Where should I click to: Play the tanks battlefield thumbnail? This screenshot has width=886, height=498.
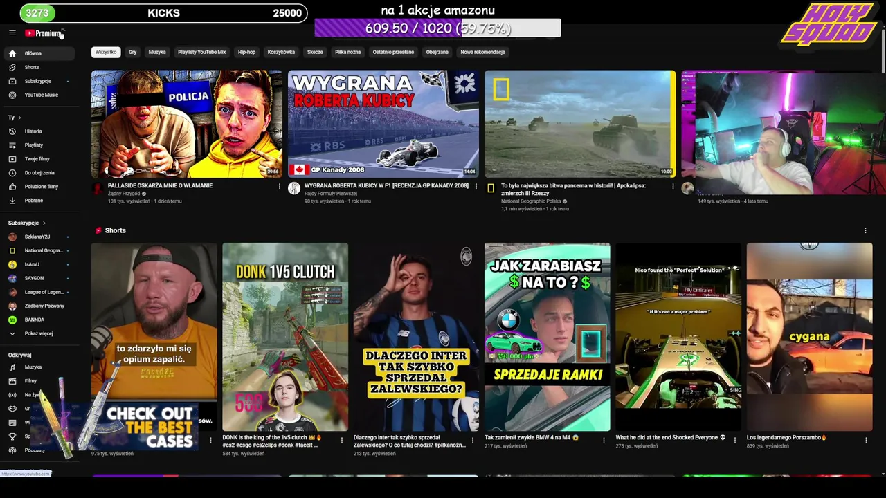point(580,124)
